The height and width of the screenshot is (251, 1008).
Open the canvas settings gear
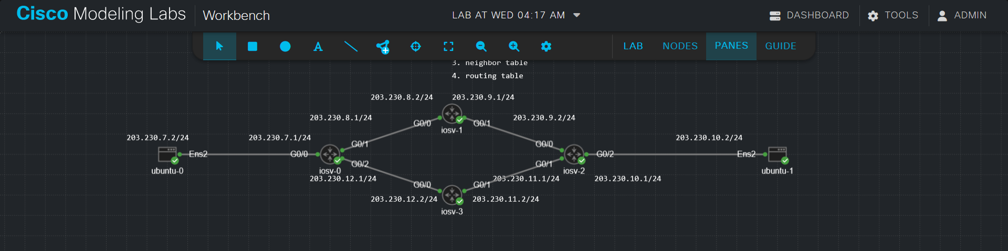(546, 46)
